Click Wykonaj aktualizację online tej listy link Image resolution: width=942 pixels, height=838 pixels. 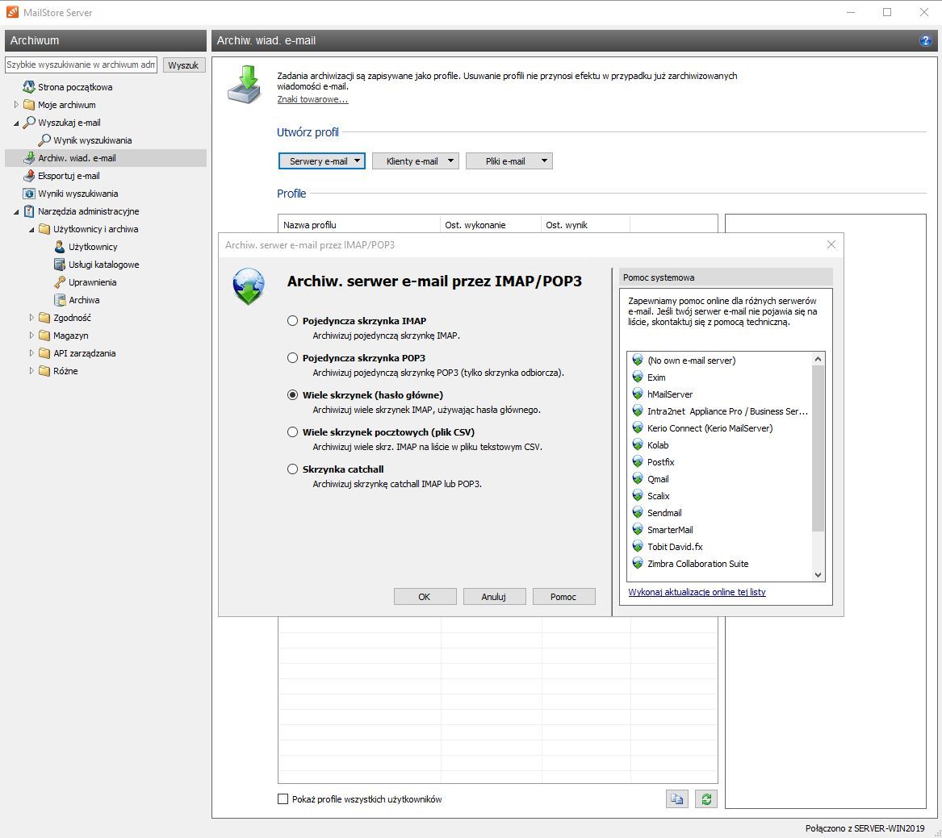(697, 592)
